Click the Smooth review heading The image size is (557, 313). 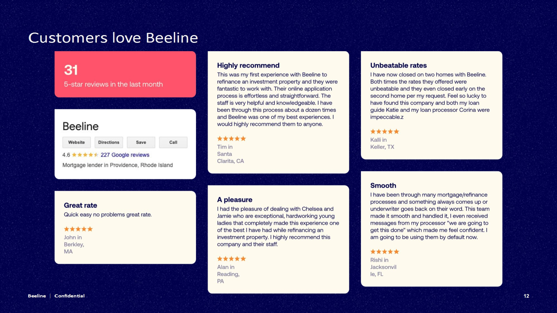coord(383,186)
